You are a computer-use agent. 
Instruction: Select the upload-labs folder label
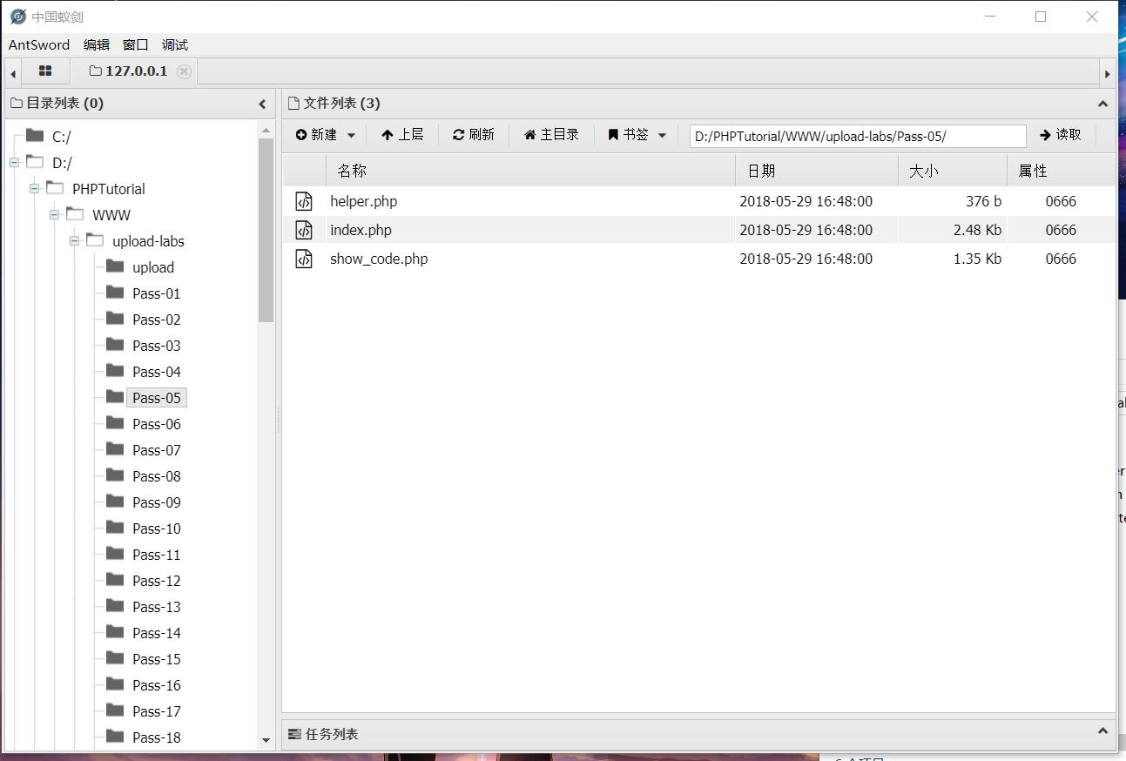[148, 241]
